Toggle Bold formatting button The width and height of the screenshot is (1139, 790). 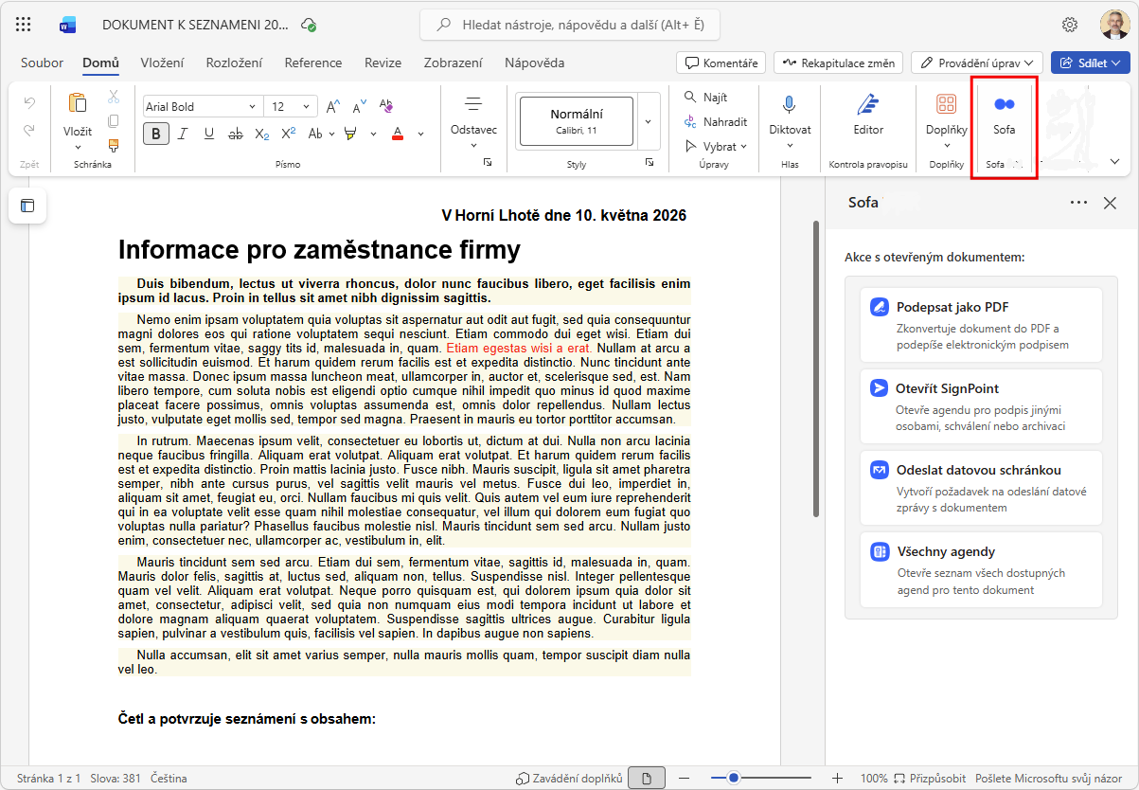[x=156, y=134]
